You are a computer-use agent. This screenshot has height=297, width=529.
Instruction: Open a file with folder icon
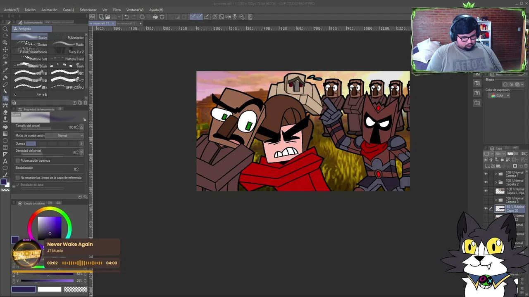(x=107, y=17)
